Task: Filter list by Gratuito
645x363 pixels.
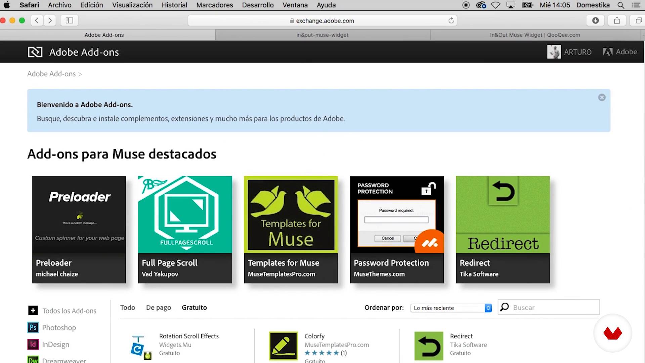Action: [x=194, y=307]
